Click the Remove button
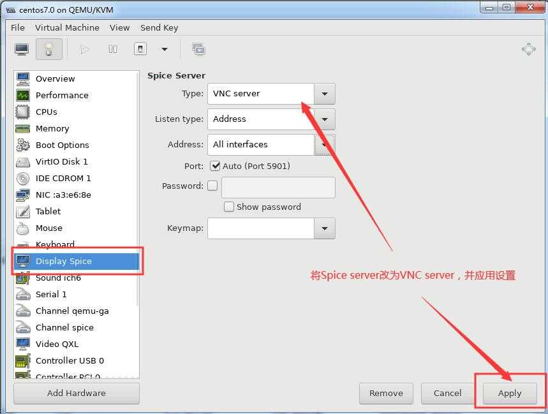 (386, 394)
